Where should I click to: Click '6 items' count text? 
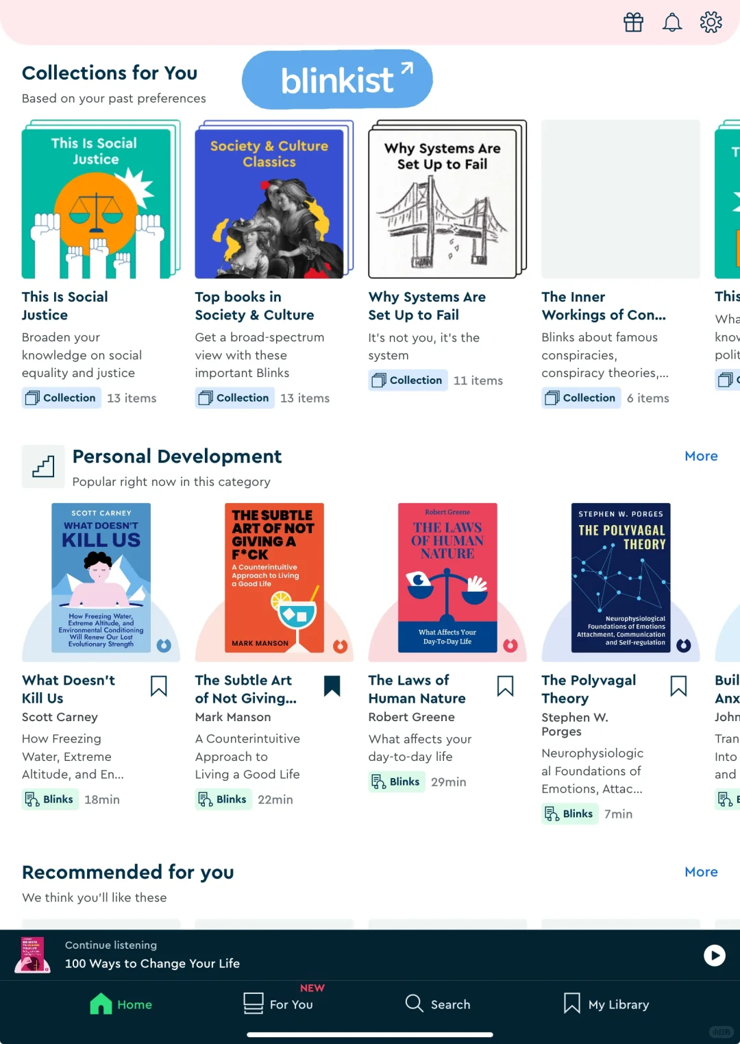coord(648,398)
